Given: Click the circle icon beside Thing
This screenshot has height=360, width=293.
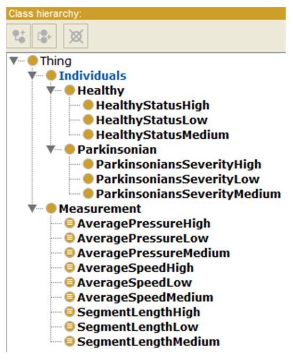Looking at the screenshot, I should pyautogui.click(x=32, y=61).
